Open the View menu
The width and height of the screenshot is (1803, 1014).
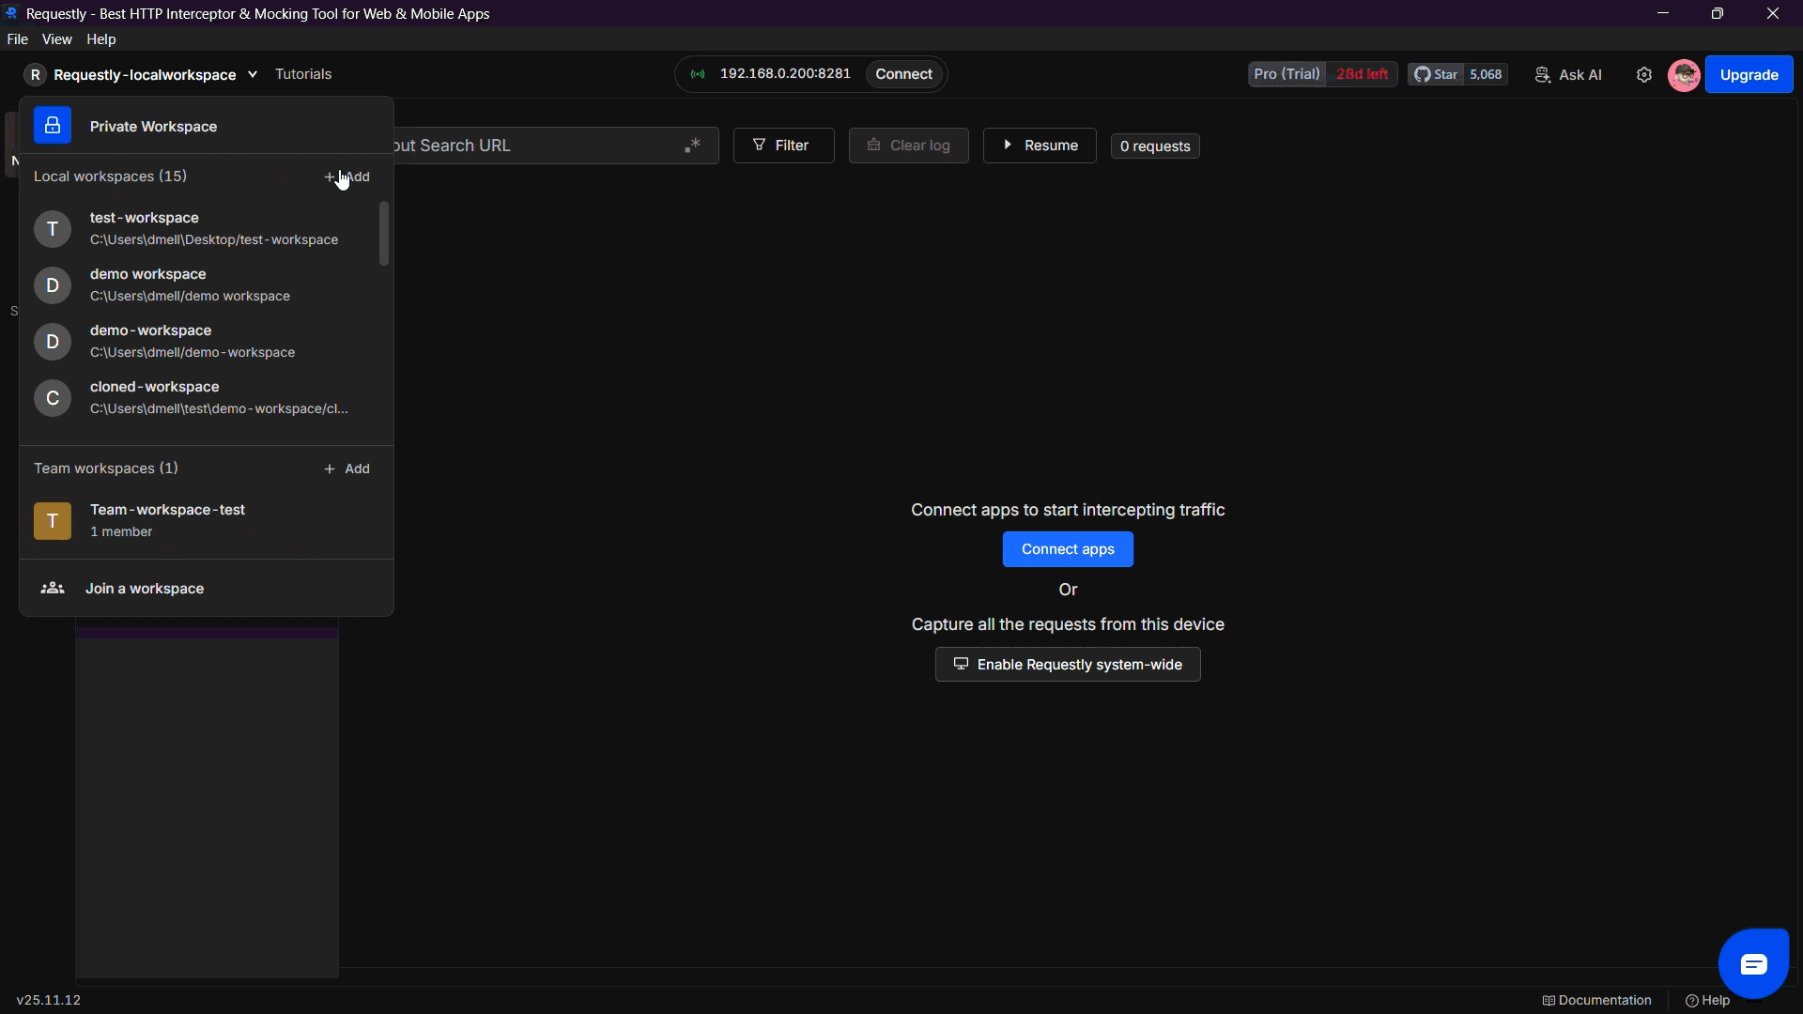point(56,39)
